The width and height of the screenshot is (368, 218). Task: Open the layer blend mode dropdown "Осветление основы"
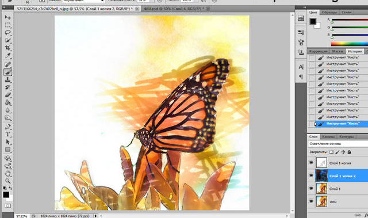tap(338, 144)
